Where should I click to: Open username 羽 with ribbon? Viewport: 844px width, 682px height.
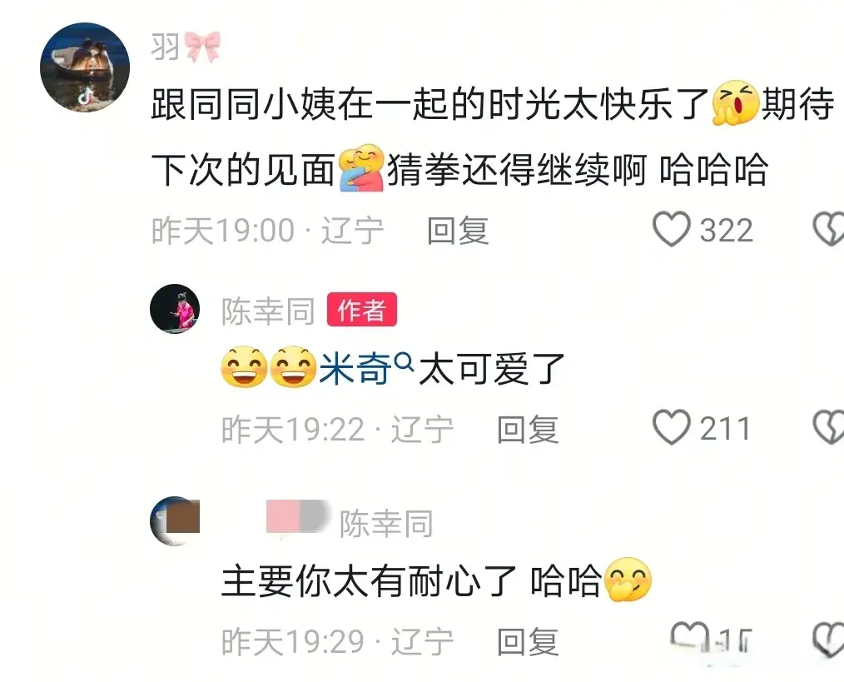(x=186, y=47)
